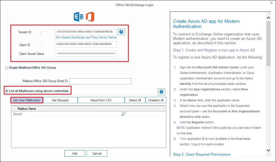Click Get User Mailbox(es) button
Viewport: 276px width, 162px height.
27,100
